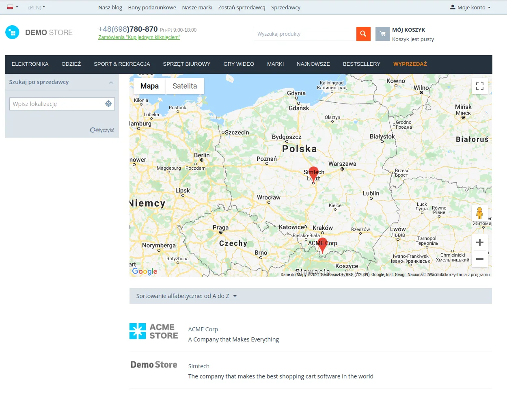Open Nasze marki link

tap(197, 7)
